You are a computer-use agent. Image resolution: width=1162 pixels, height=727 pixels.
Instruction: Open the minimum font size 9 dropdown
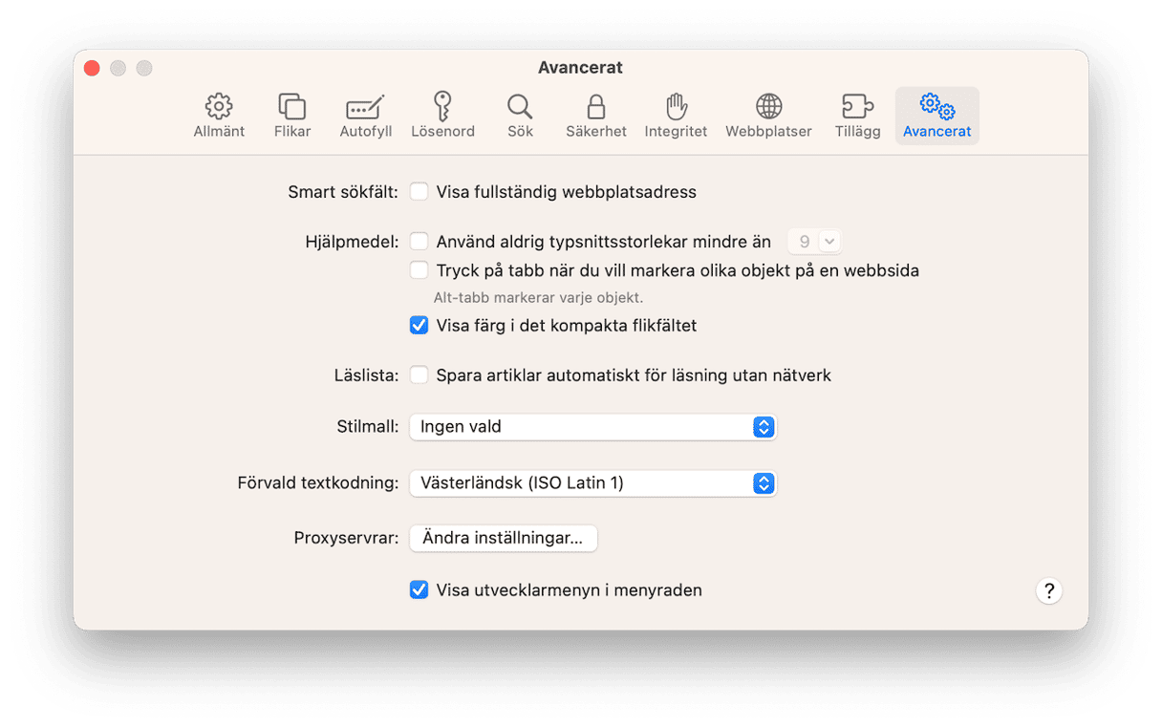(x=814, y=242)
